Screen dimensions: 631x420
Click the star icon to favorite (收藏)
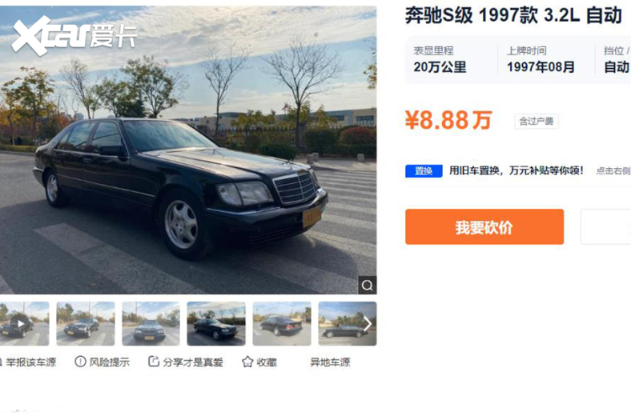247,362
